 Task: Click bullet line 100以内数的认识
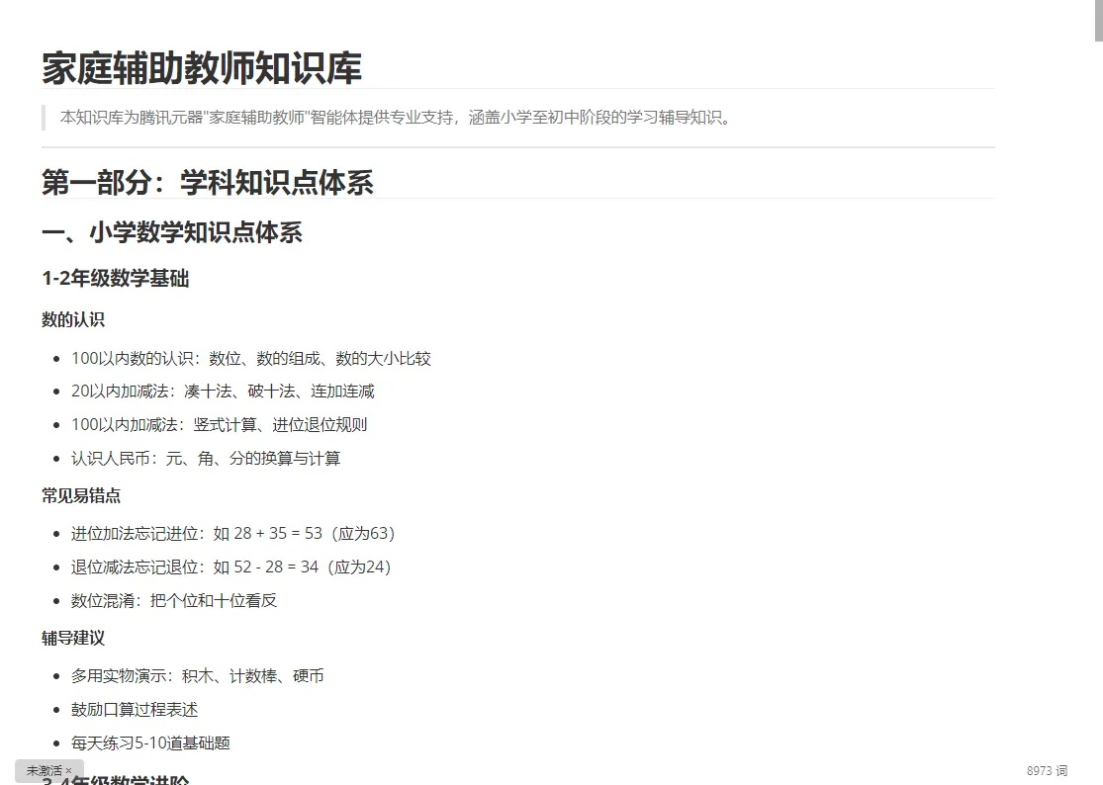click(x=250, y=358)
